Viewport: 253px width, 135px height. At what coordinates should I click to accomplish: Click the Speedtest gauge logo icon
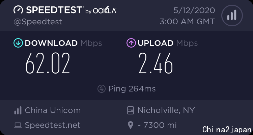19,10
